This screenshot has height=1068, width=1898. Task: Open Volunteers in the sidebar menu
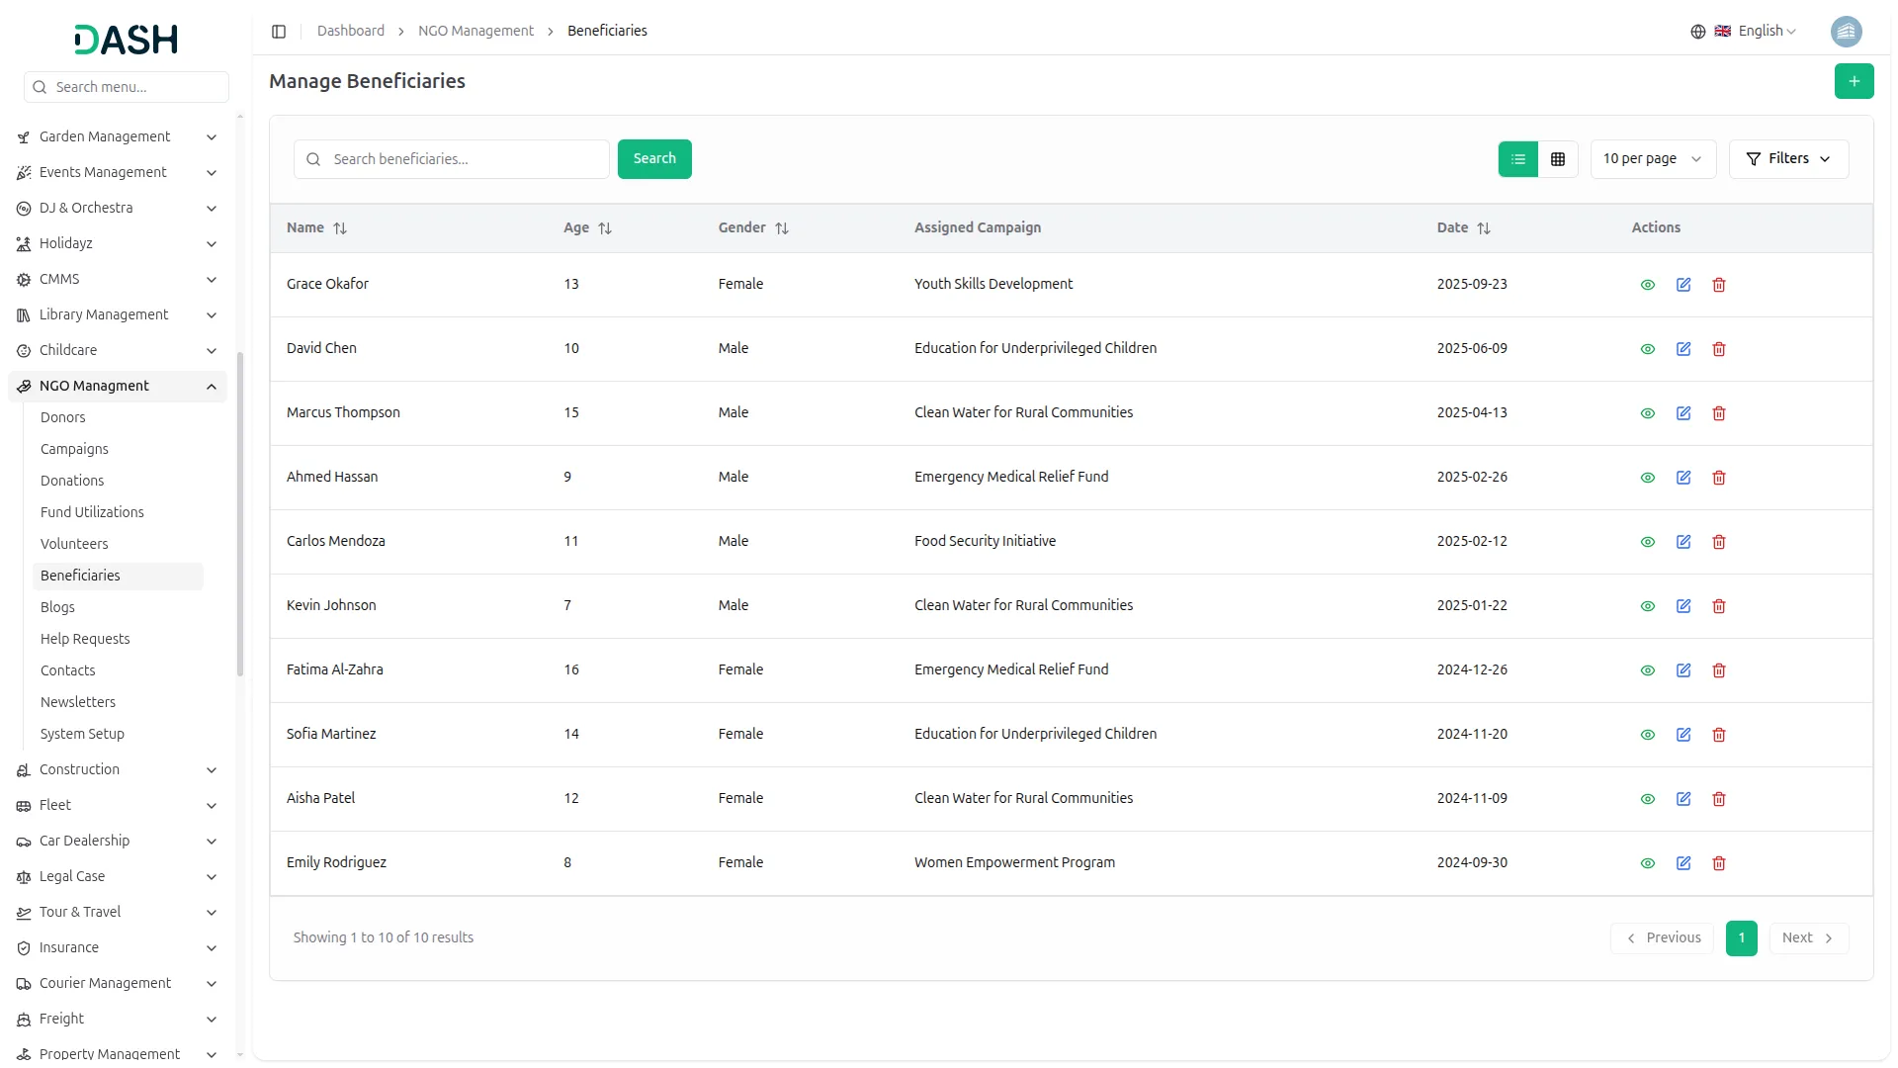click(x=74, y=544)
